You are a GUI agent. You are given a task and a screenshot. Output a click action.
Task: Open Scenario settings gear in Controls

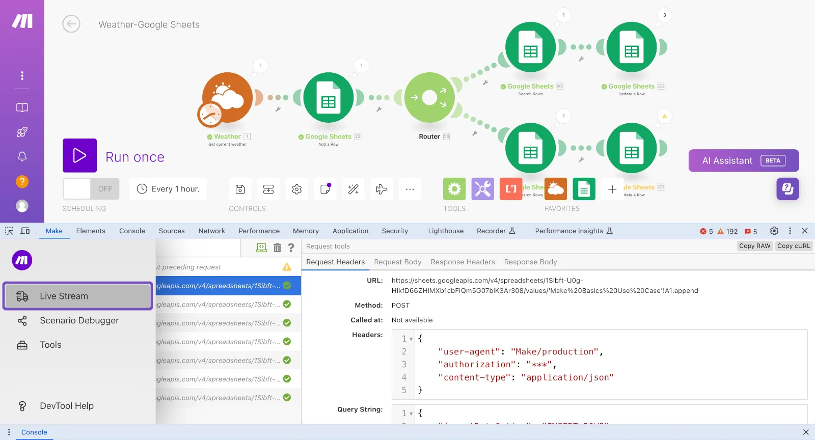point(296,189)
